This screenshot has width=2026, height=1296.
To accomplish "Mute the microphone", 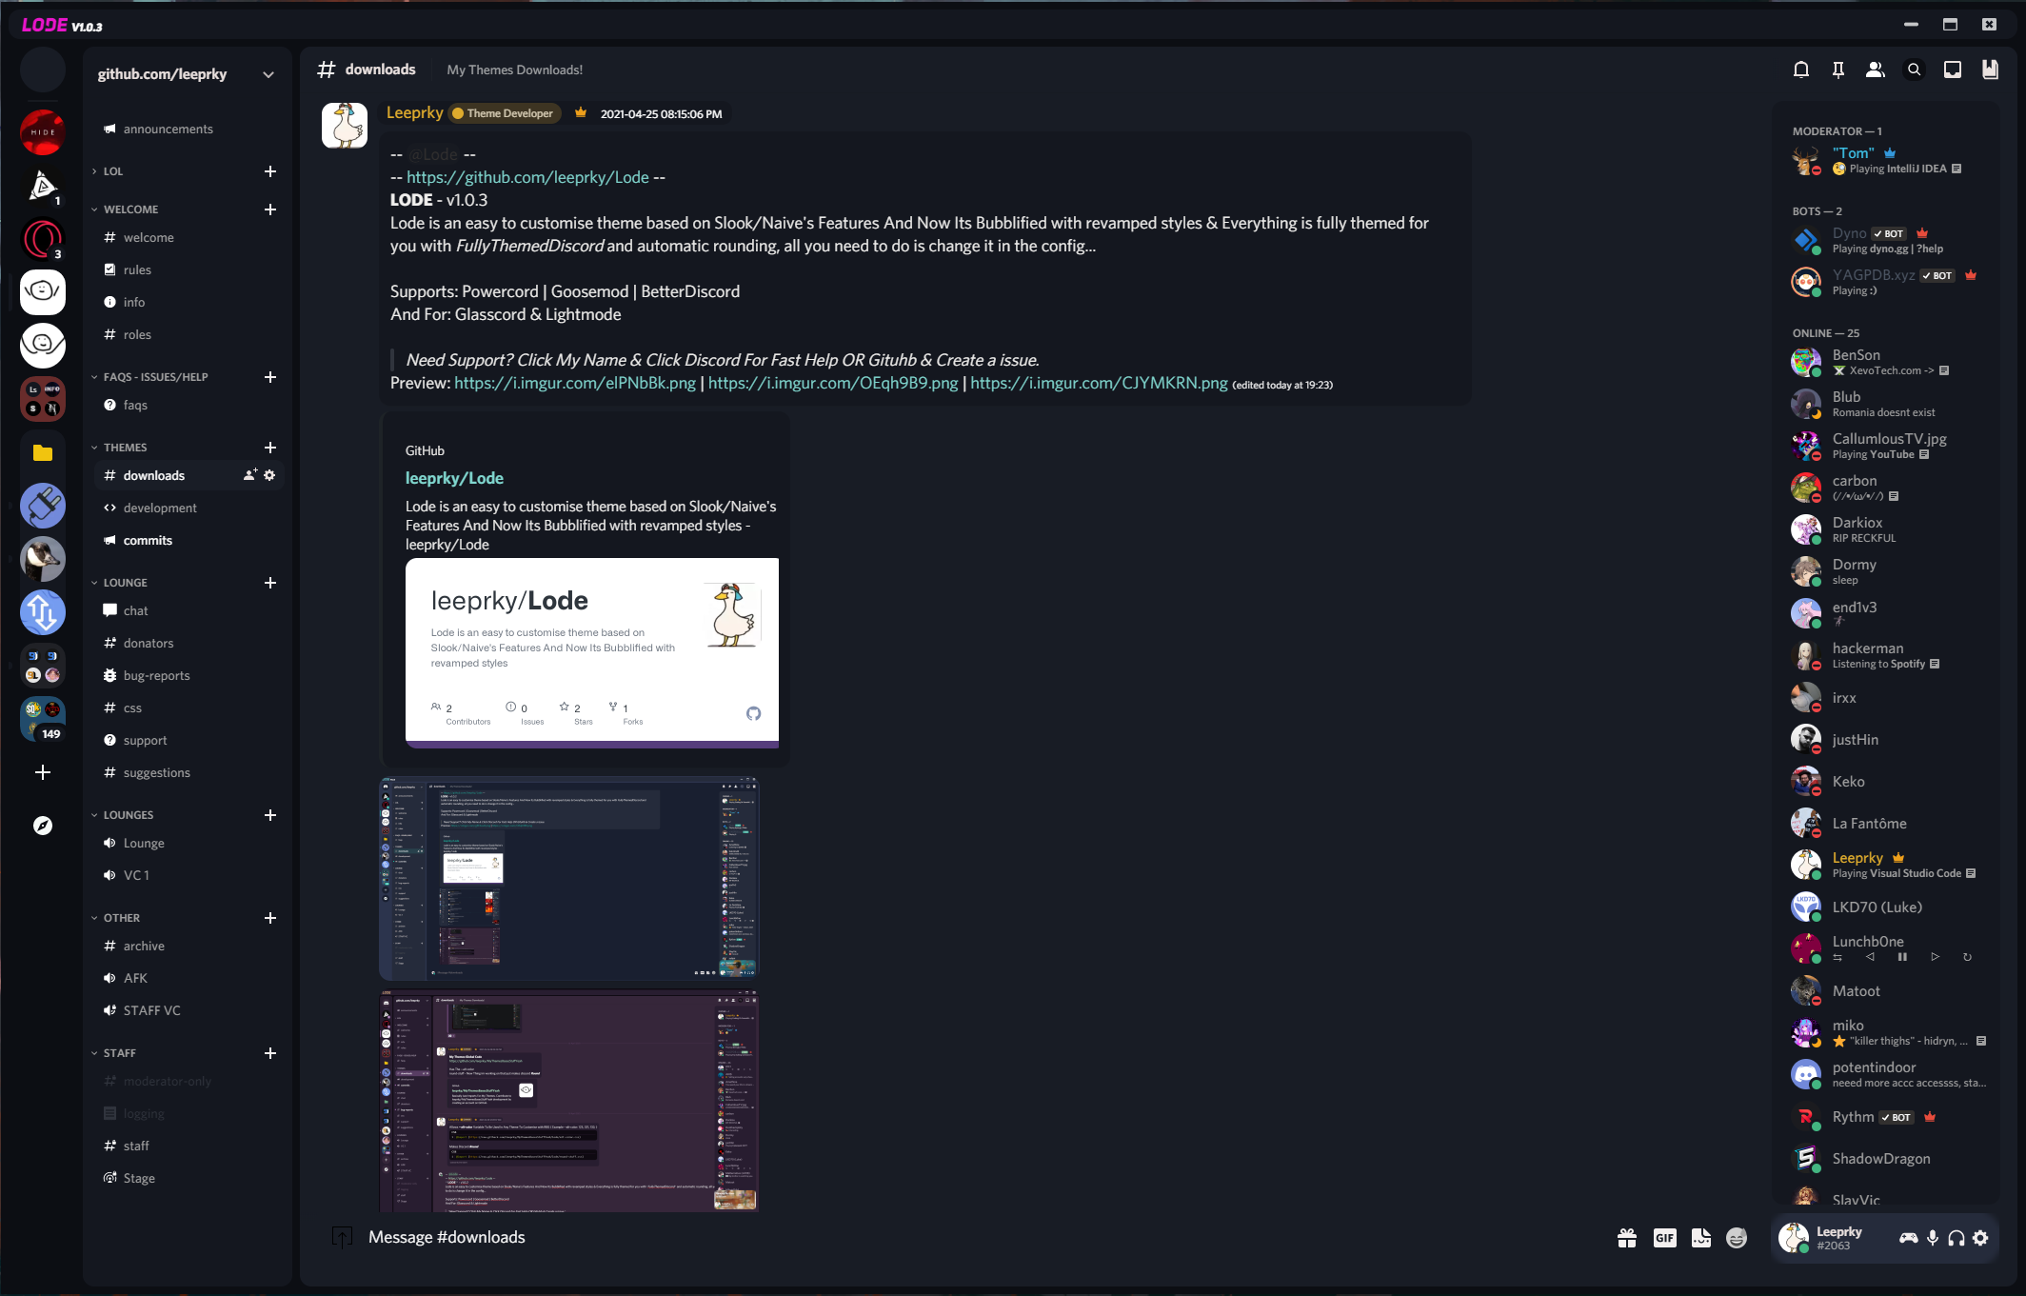I will [x=1932, y=1237].
